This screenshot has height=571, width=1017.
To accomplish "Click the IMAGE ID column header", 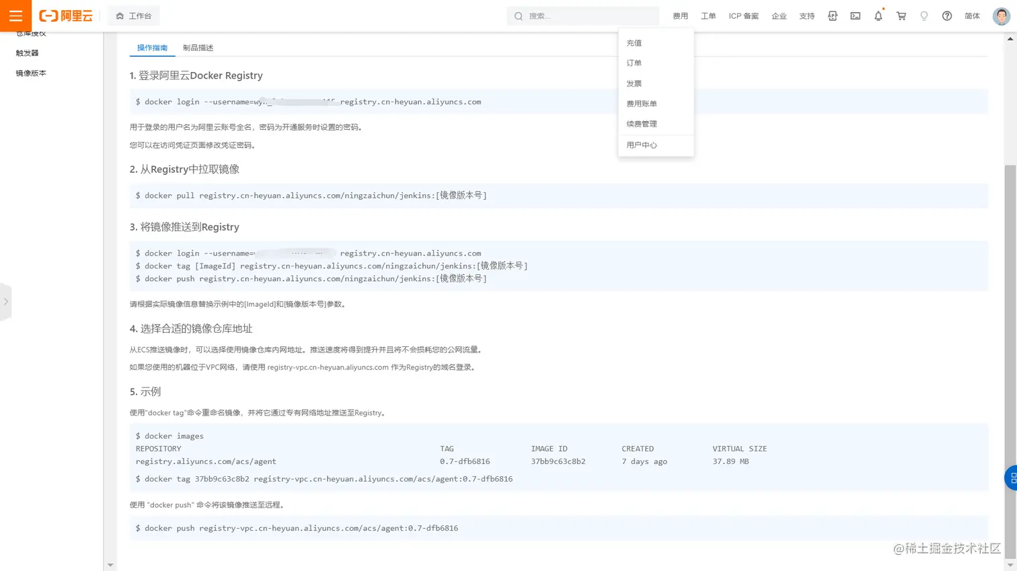I will (x=549, y=449).
